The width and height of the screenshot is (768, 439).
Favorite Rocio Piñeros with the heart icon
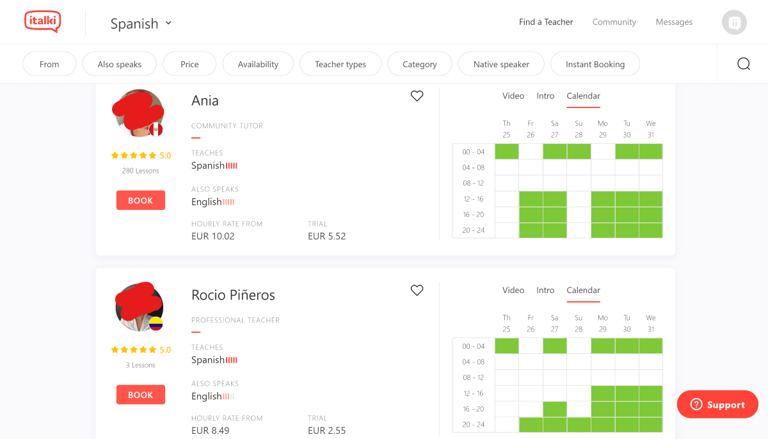tap(417, 291)
